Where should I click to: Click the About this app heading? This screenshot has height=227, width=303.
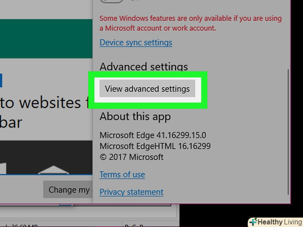pyautogui.click(x=135, y=116)
